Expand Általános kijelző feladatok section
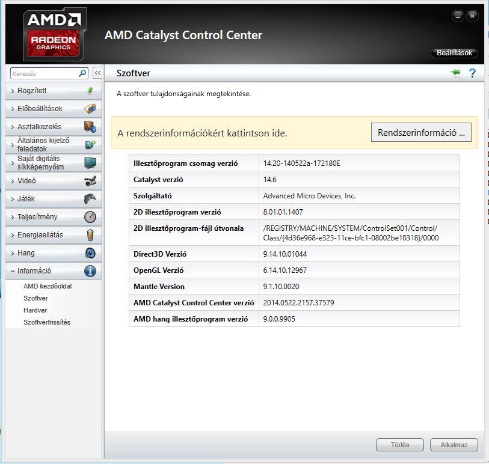The width and height of the screenshot is (489, 464). [x=54, y=145]
